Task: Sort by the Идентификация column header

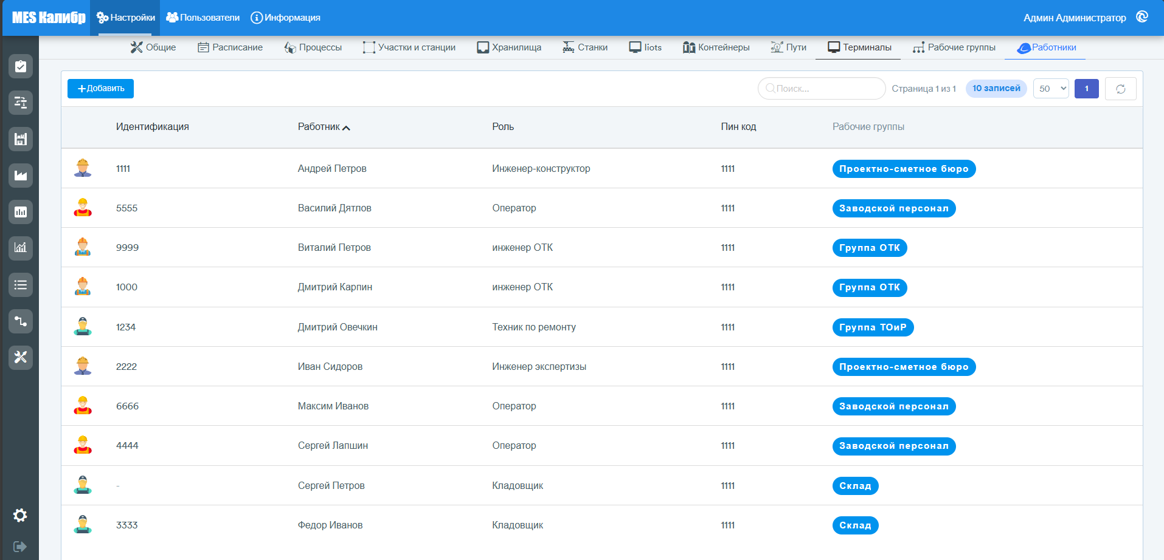Action: pos(153,127)
